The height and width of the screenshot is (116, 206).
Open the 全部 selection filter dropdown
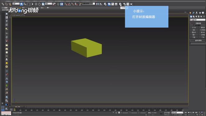click(x=16, y=4)
